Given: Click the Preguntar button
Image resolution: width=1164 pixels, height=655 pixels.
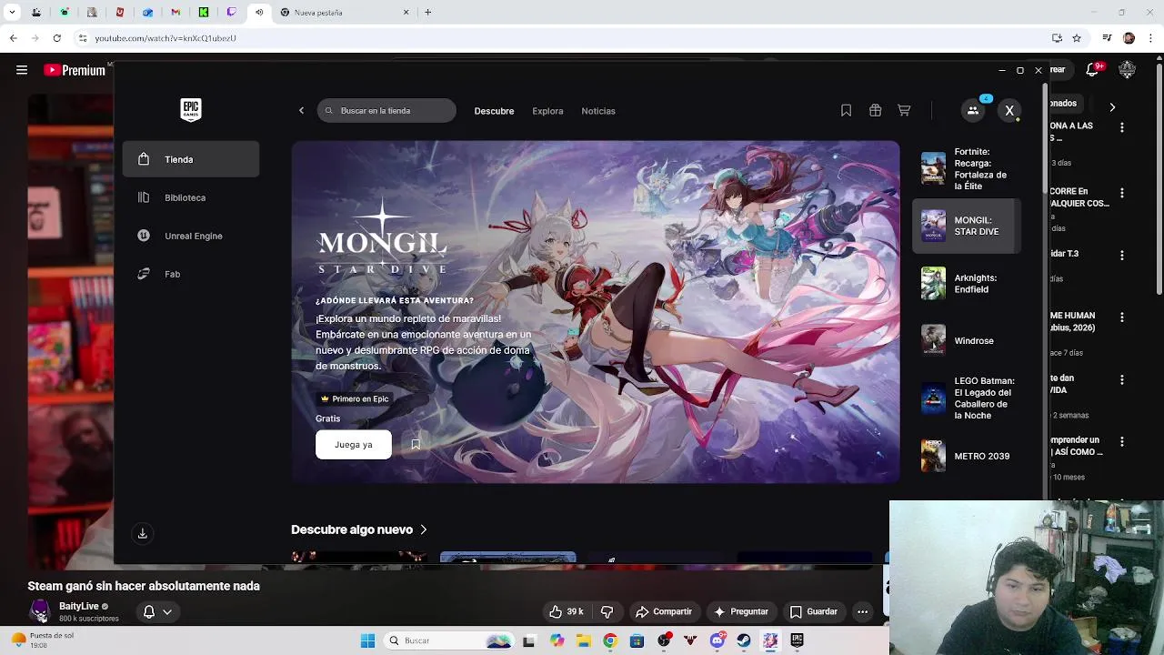Looking at the screenshot, I should pyautogui.click(x=741, y=611).
